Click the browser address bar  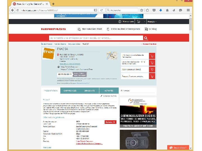coord(57,10)
